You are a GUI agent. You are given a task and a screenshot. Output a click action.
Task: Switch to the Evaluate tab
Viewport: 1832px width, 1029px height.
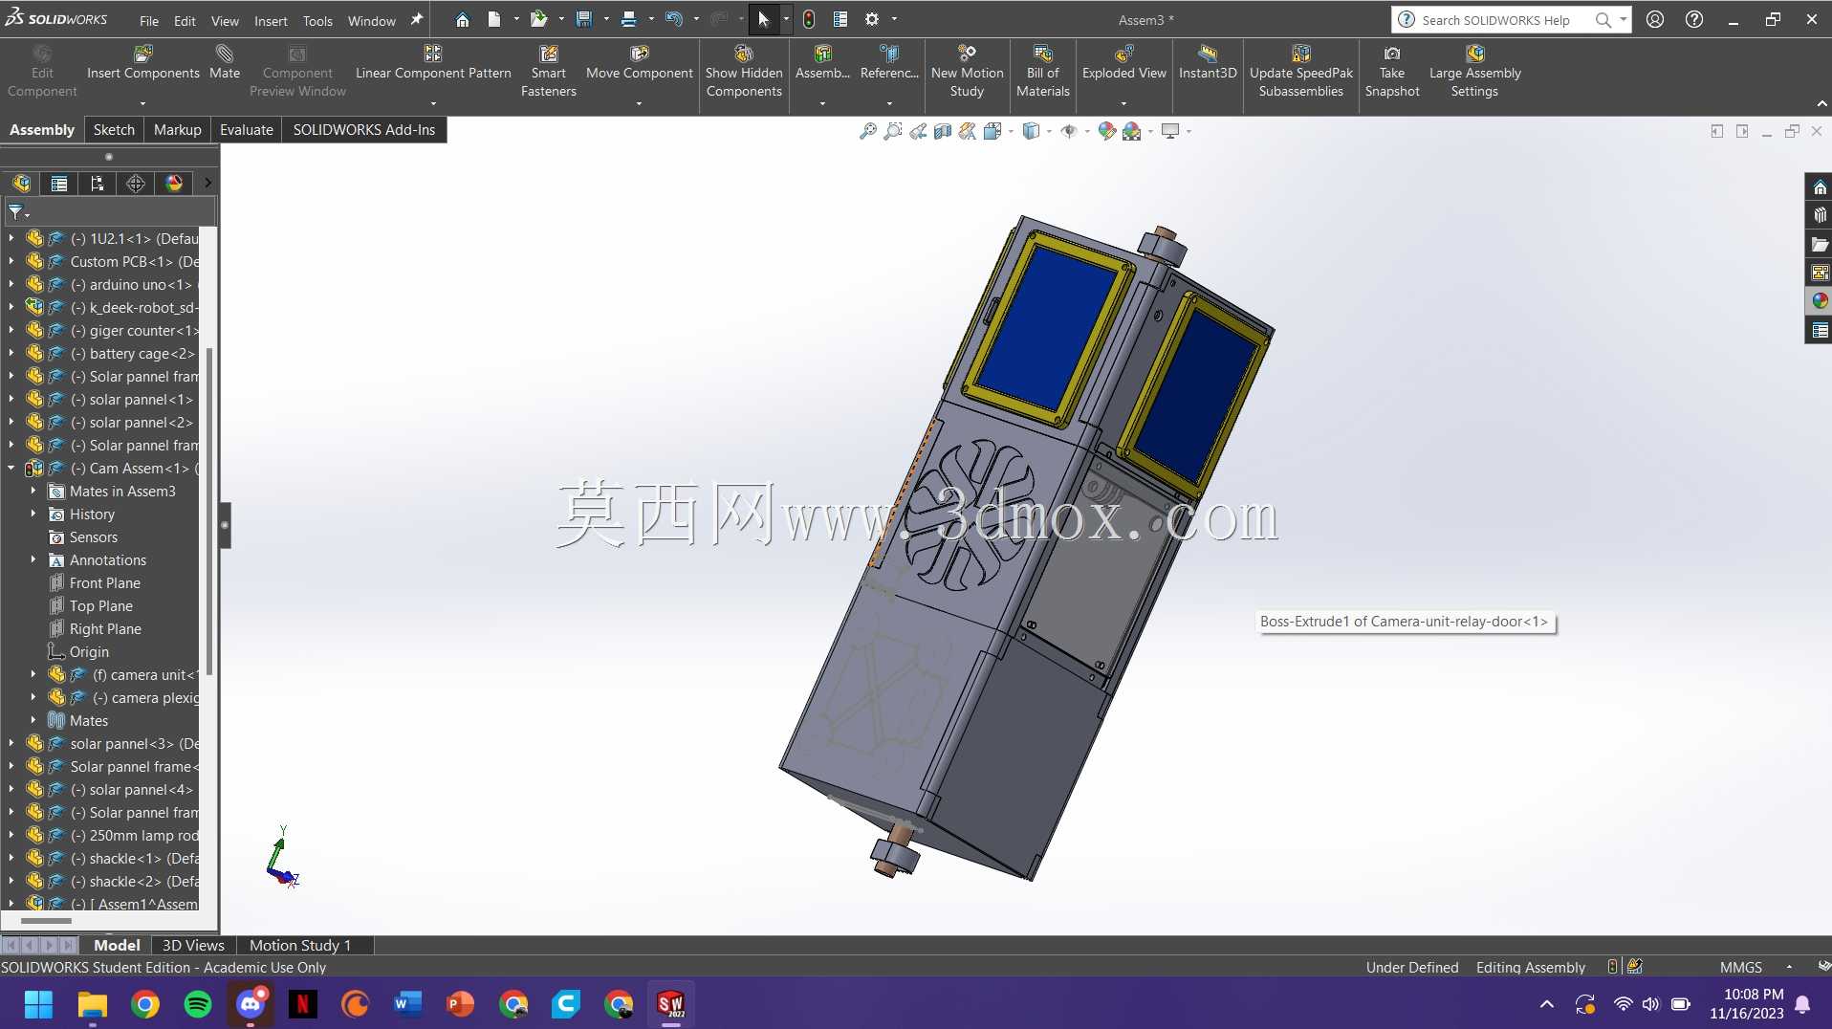coord(247,130)
